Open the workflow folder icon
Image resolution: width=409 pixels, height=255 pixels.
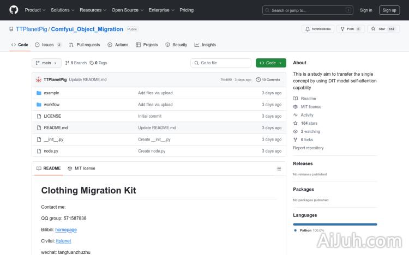tap(39, 105)
